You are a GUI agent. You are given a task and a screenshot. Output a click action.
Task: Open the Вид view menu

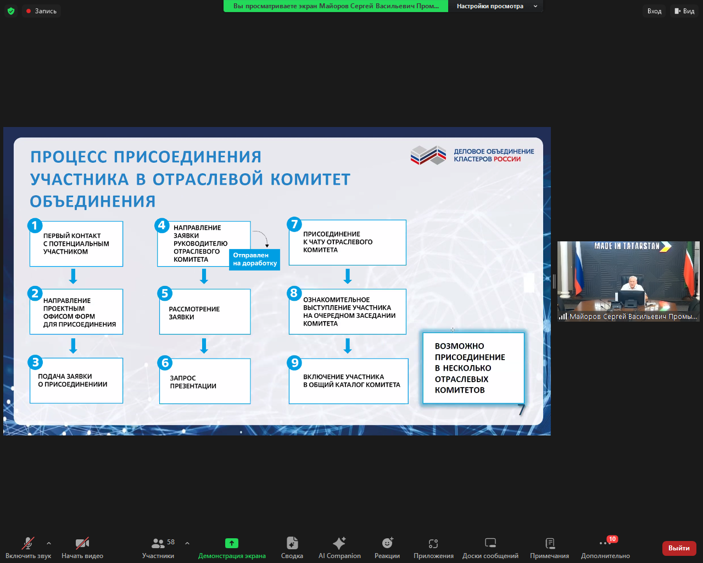pos(684,10)
